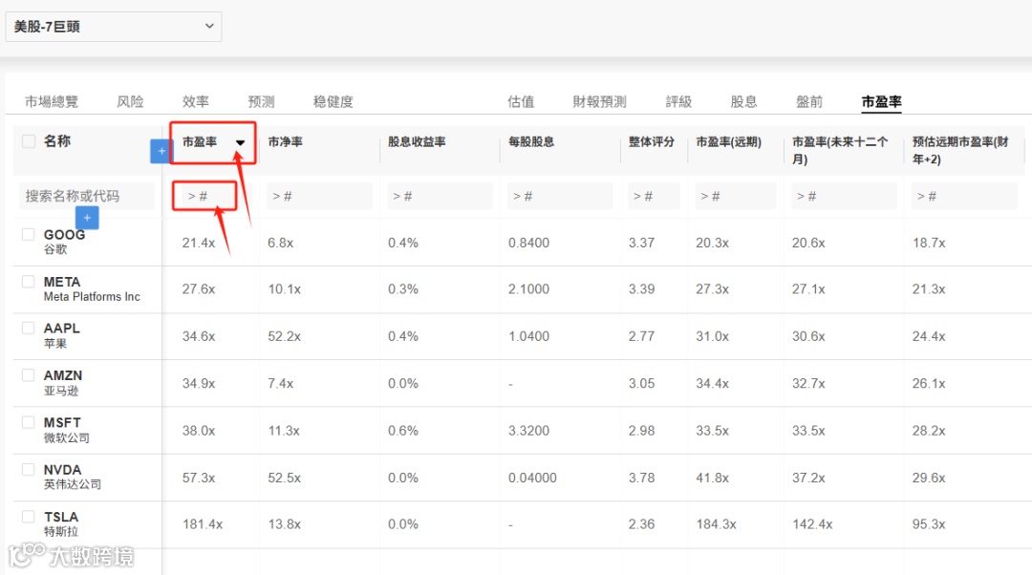Click the blue plus icon below the search box
The height and width of the screenshot is (575, 1032).
point(87,218)
